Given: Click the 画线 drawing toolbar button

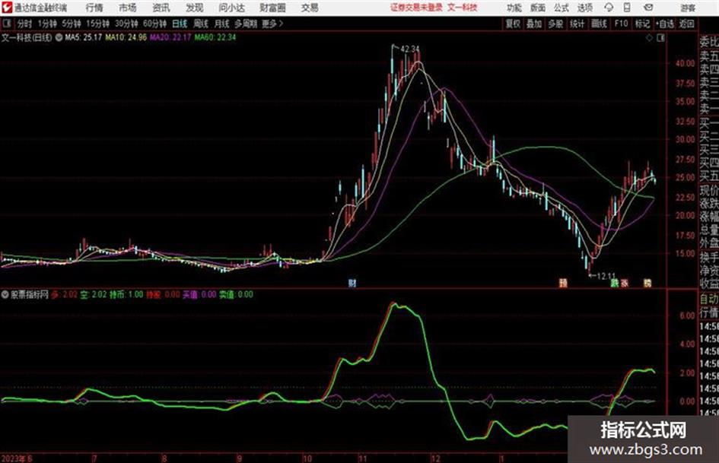Looking at the screenshot, I should pyautogui.click(x=599, y=24).
